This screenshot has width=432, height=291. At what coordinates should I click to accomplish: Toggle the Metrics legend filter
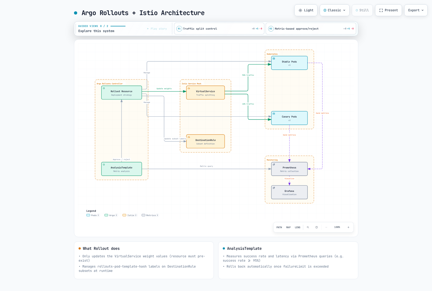tap(150, 215)
